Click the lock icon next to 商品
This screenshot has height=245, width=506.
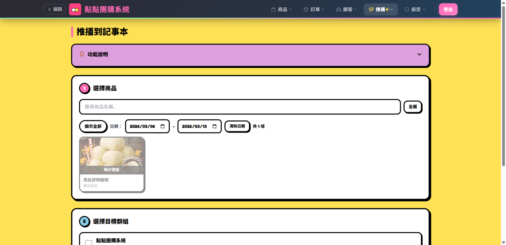coord(273,9)
